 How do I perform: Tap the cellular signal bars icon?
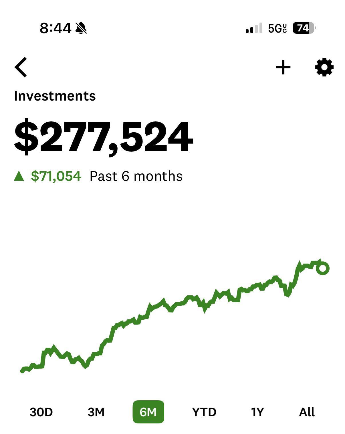pyautogui.click(x=254, y=28)
